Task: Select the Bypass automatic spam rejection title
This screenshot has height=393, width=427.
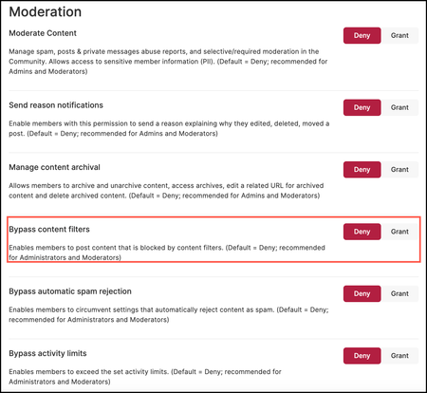Action: [x=70, y=291]
